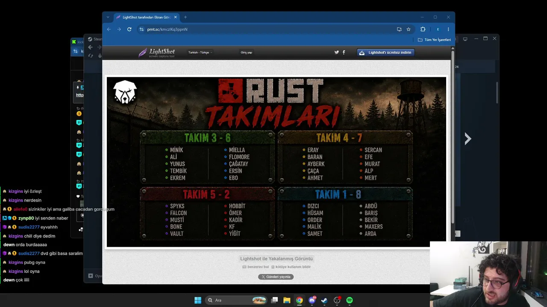Screen dimensions: 547x307
Task: Bookmark this page with the star
Action: click(409, 29)
